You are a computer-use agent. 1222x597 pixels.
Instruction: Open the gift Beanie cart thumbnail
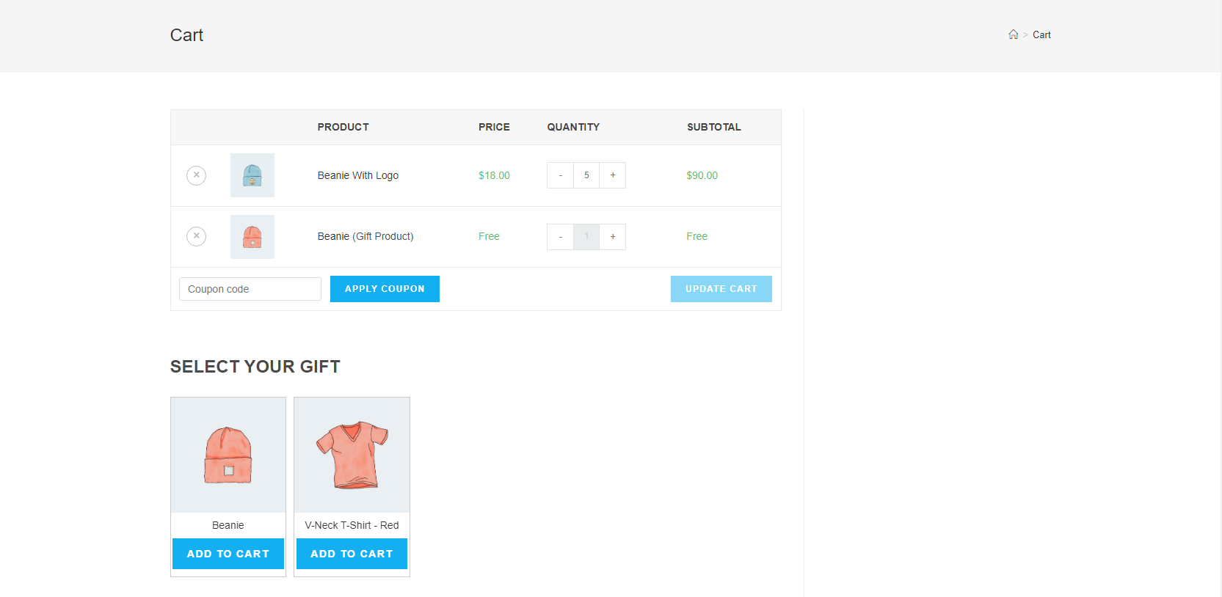coord(252,237)
